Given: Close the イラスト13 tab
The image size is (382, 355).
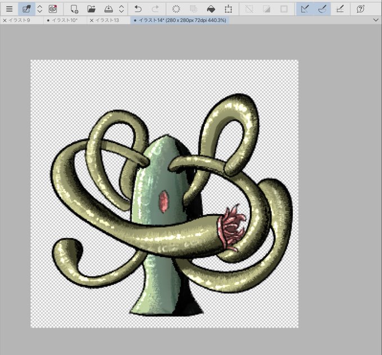Looking at the screenshot, I should (92, 20).
